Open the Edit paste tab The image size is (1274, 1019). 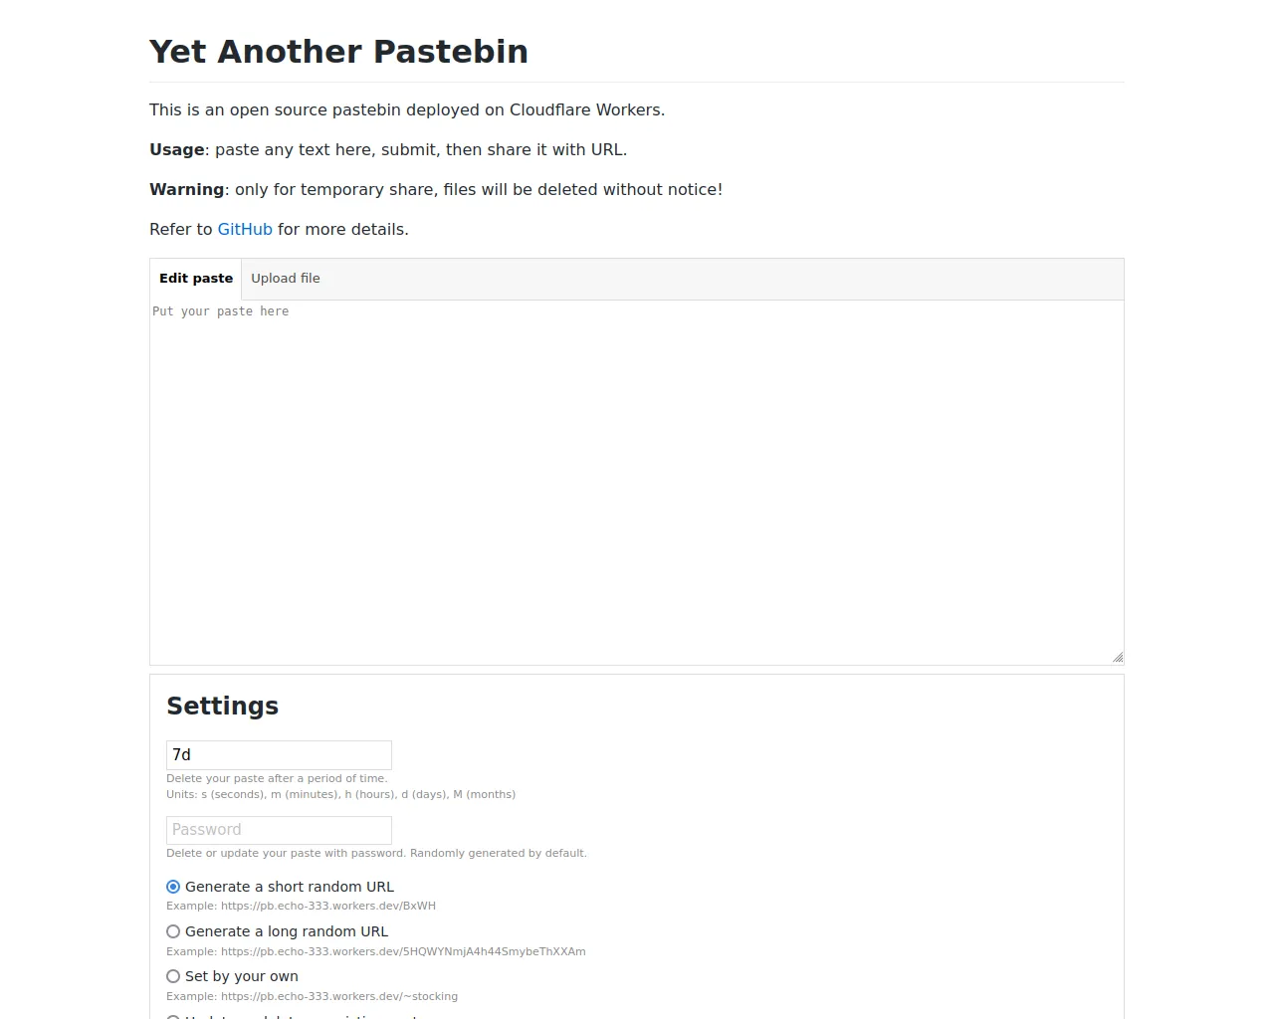(x=196, y=279)
